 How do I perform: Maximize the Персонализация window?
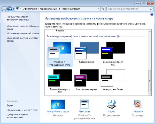pyautogui.click(x=144, y=4)
